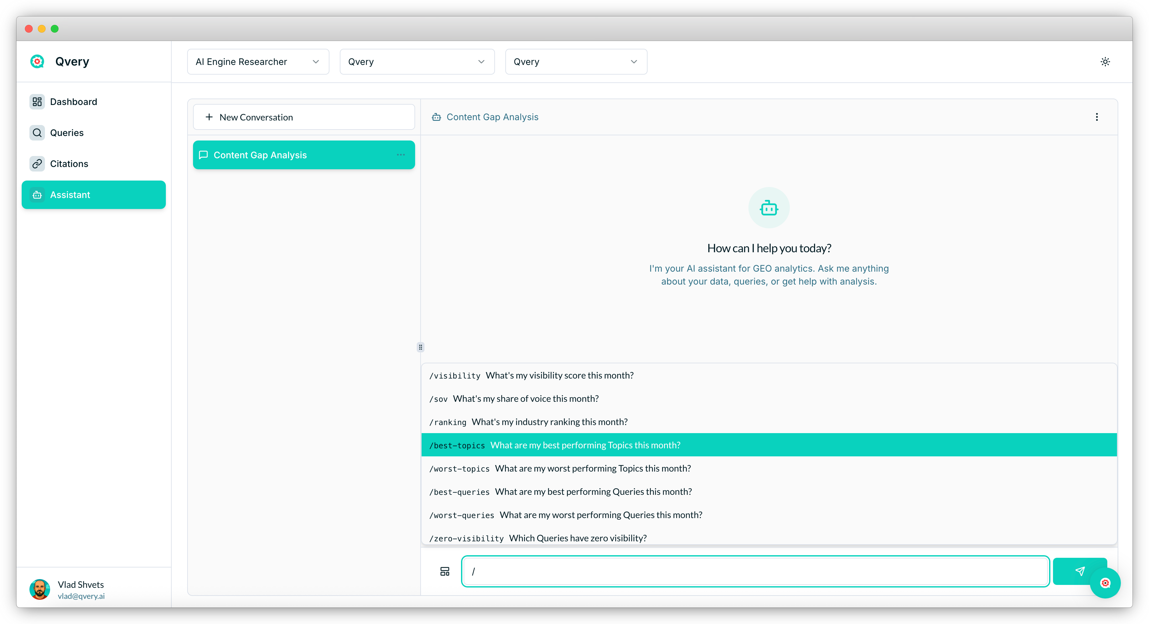Navigate to Queries section
Screen dimensions: 1149x624
(x=67, y=133)
